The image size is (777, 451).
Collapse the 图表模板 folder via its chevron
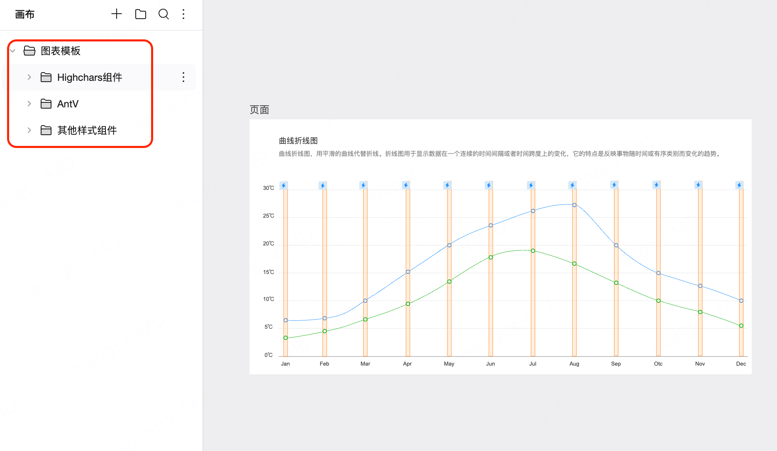click(x=12, y=51)
